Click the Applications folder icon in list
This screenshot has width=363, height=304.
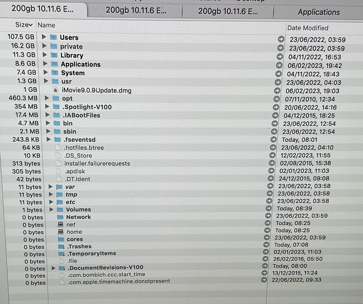tap(55, 64)
